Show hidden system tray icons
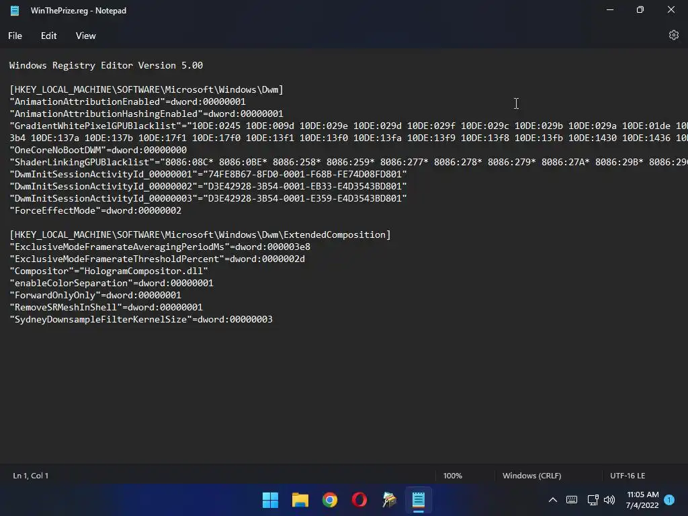Screen dimensions: 688x516 553,500
